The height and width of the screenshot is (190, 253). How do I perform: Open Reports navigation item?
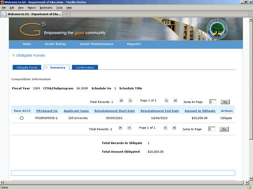pos(134,44)
